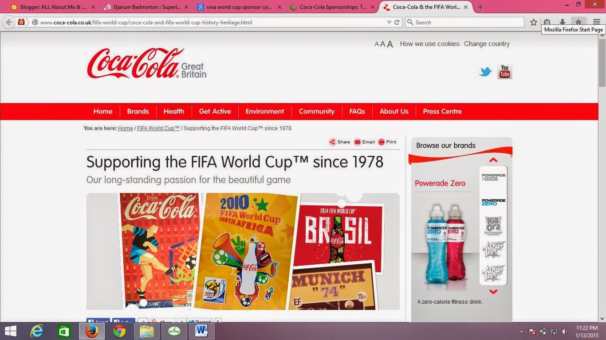Click the Coca-Cola Great Britain logo
This screenshot has width=606, height=340.
click(x=147, y=64)
